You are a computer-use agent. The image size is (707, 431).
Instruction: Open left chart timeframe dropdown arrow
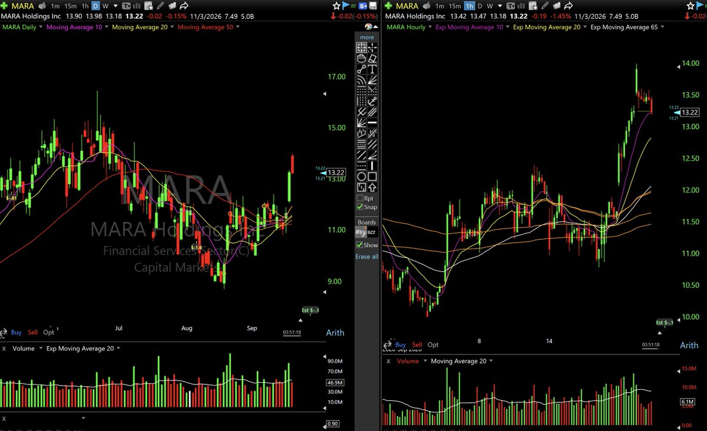click(115, 6)
